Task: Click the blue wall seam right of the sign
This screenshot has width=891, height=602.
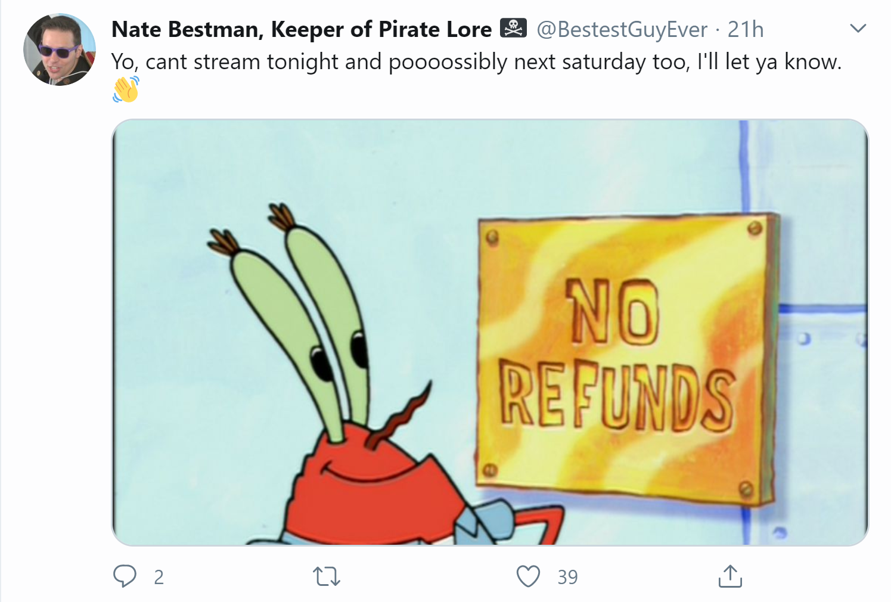Action: pyautogui.click(x=823, y=308)
